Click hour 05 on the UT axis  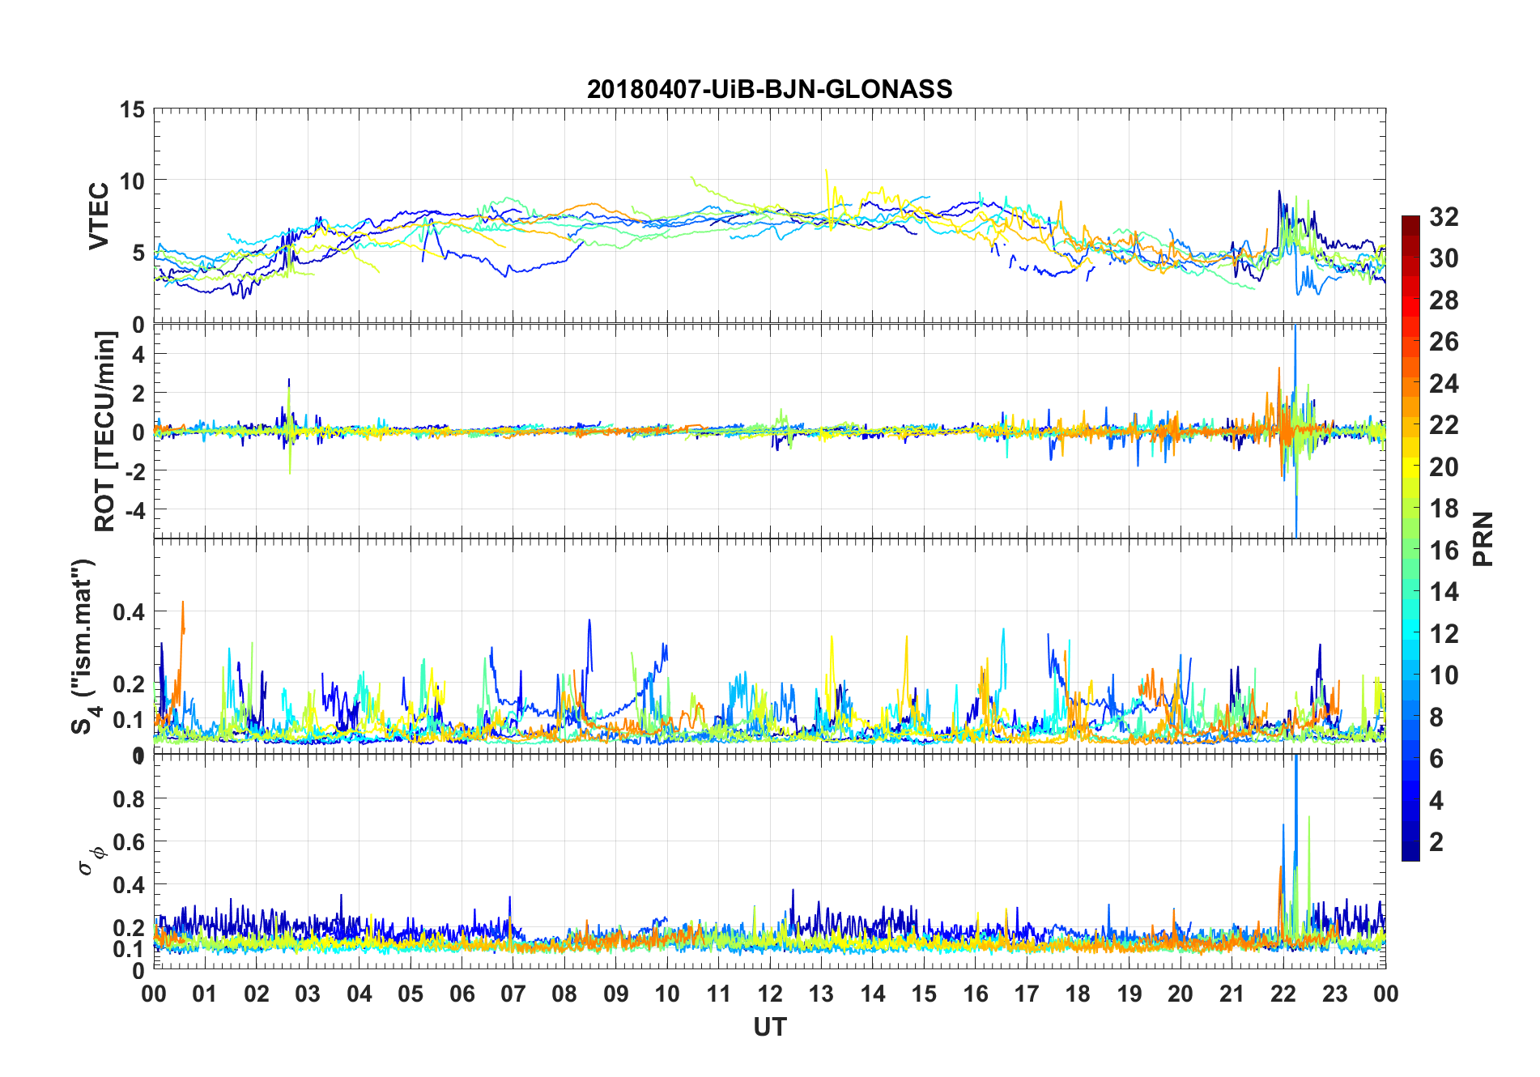click(411, 994)
